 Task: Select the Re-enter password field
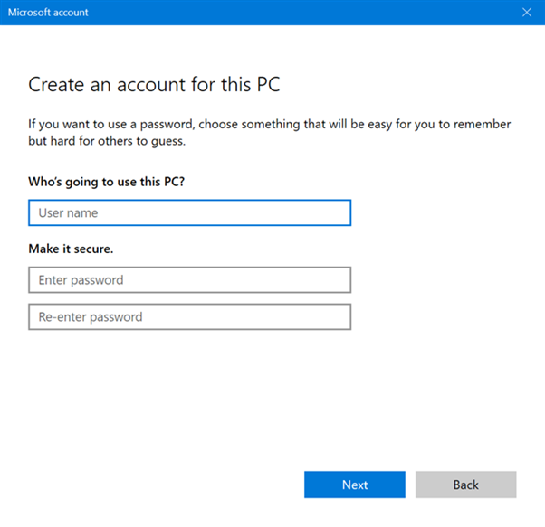(x=189, y=317)
